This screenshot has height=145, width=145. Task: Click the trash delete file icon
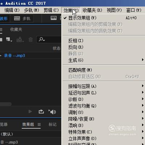tap(30, 40)
